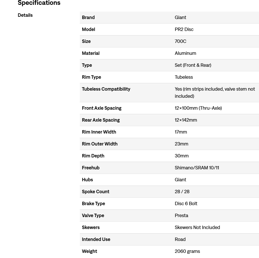Click the Rim Inner Width value 17mm
This screenshot has height=258, width=259.
pyautogui.click(x=181, y=132)
